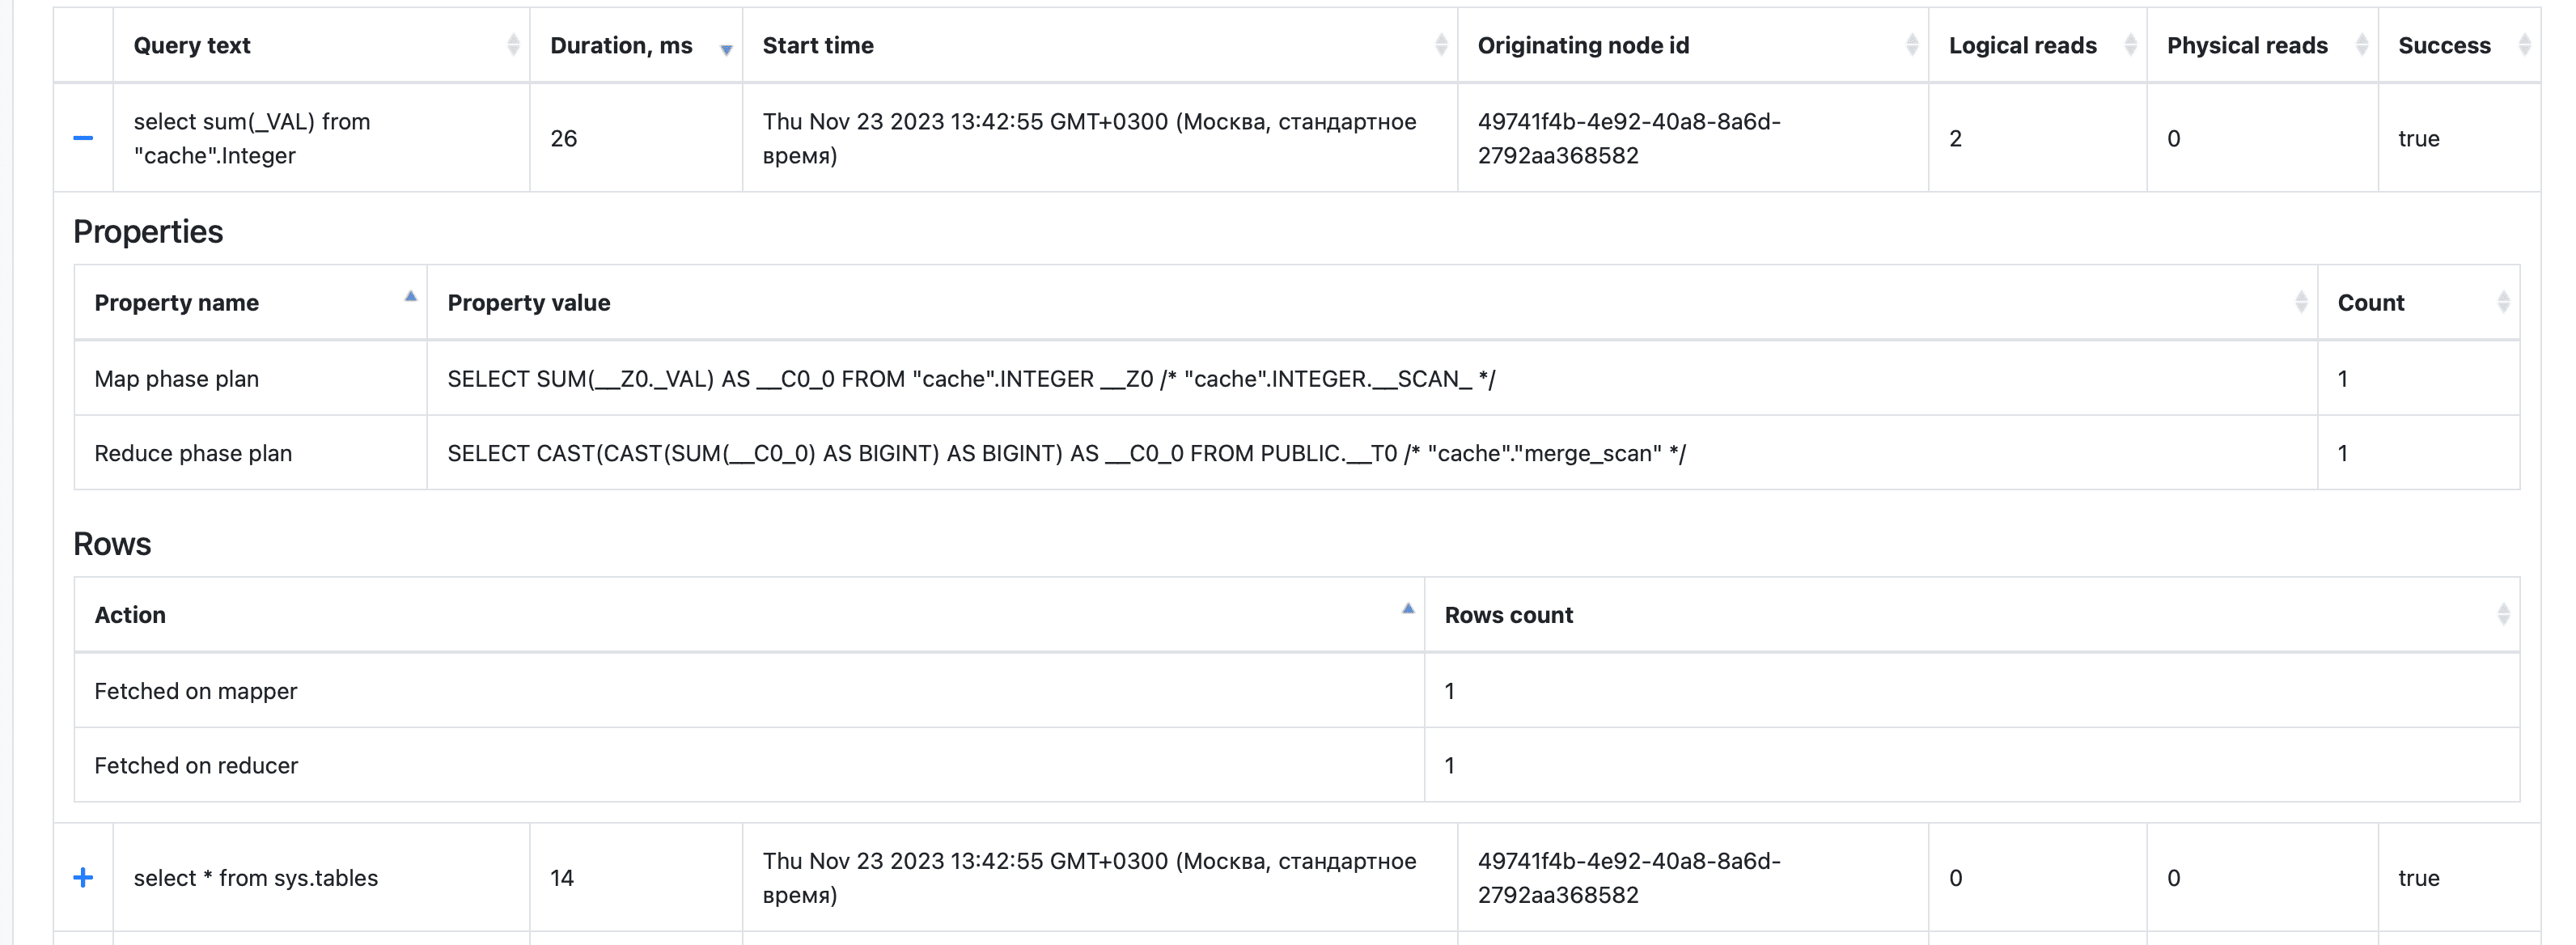Image resolution: width=2576 pixels, height=945 pixels.
Task: Collapse the expanded sum(_VAL) query row
Action: click(x=83, y=138)
